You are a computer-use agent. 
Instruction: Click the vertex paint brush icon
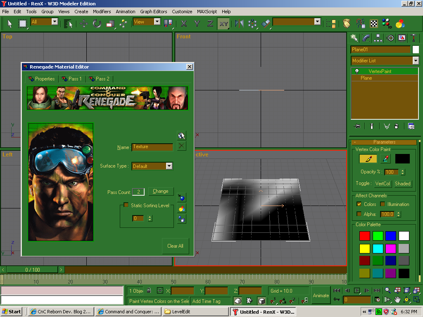(368, 159)
